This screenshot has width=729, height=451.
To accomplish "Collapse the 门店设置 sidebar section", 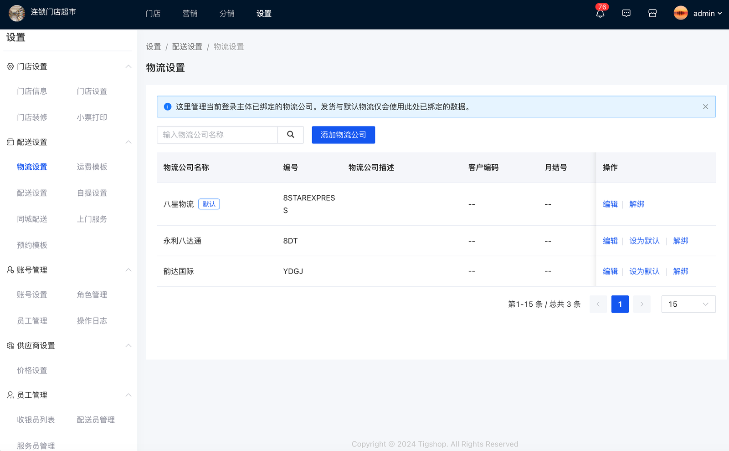I will pos(128,66).
